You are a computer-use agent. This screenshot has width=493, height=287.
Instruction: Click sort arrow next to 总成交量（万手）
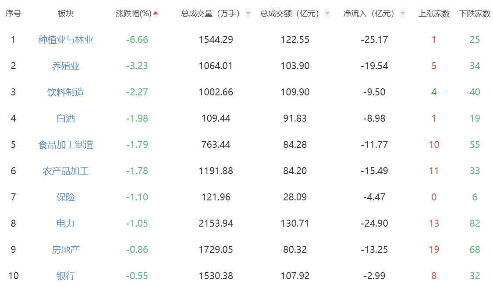[248, 14]
